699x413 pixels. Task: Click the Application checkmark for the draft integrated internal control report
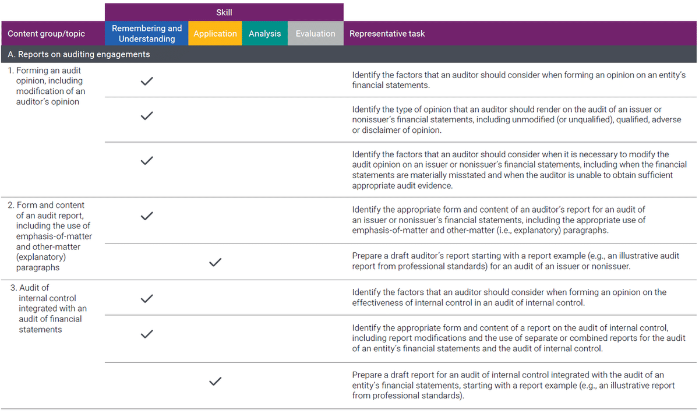pyautogui.click(x=215, y=381)
